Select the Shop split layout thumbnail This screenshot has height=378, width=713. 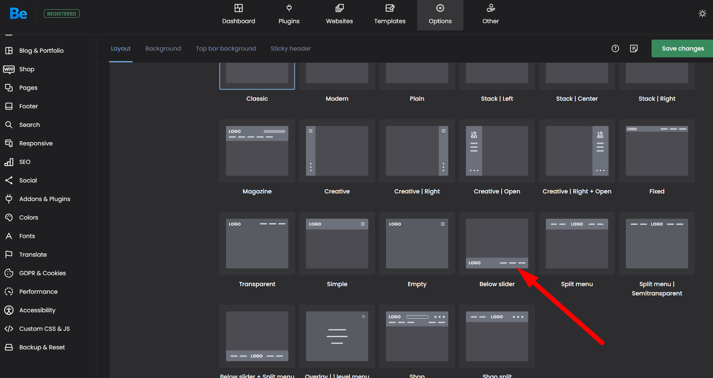497,336
